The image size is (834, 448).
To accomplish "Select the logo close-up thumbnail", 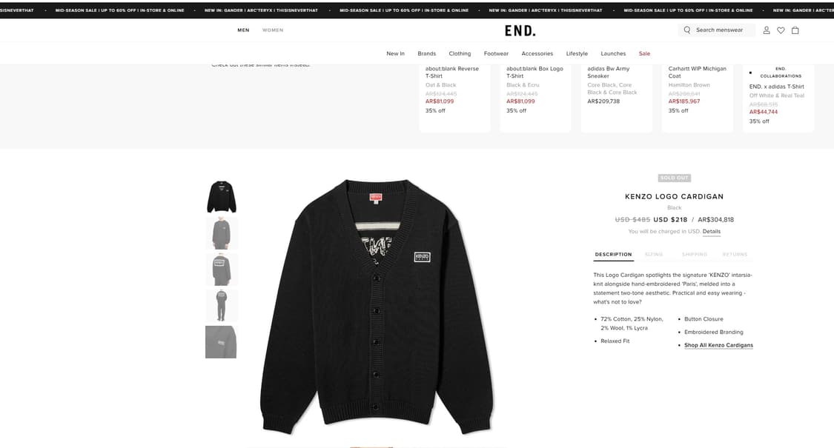I will point(221,341).
